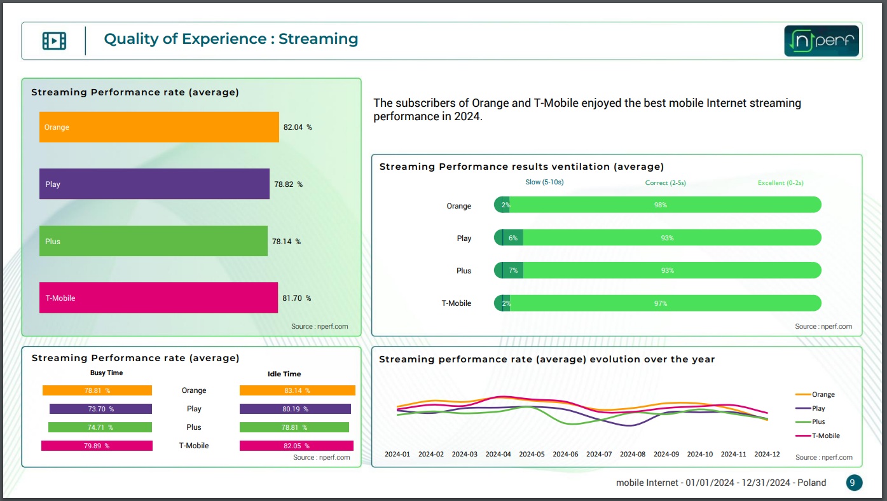This screenshot has height=501, width=887.
Task: Click the Orange line legend entry in evolution chart
Action: [815, 394]
